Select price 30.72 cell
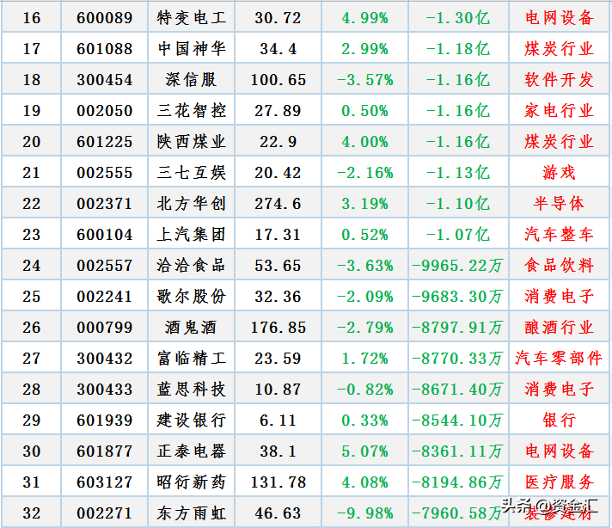This screenshot has height=528, width=612. 278,18
